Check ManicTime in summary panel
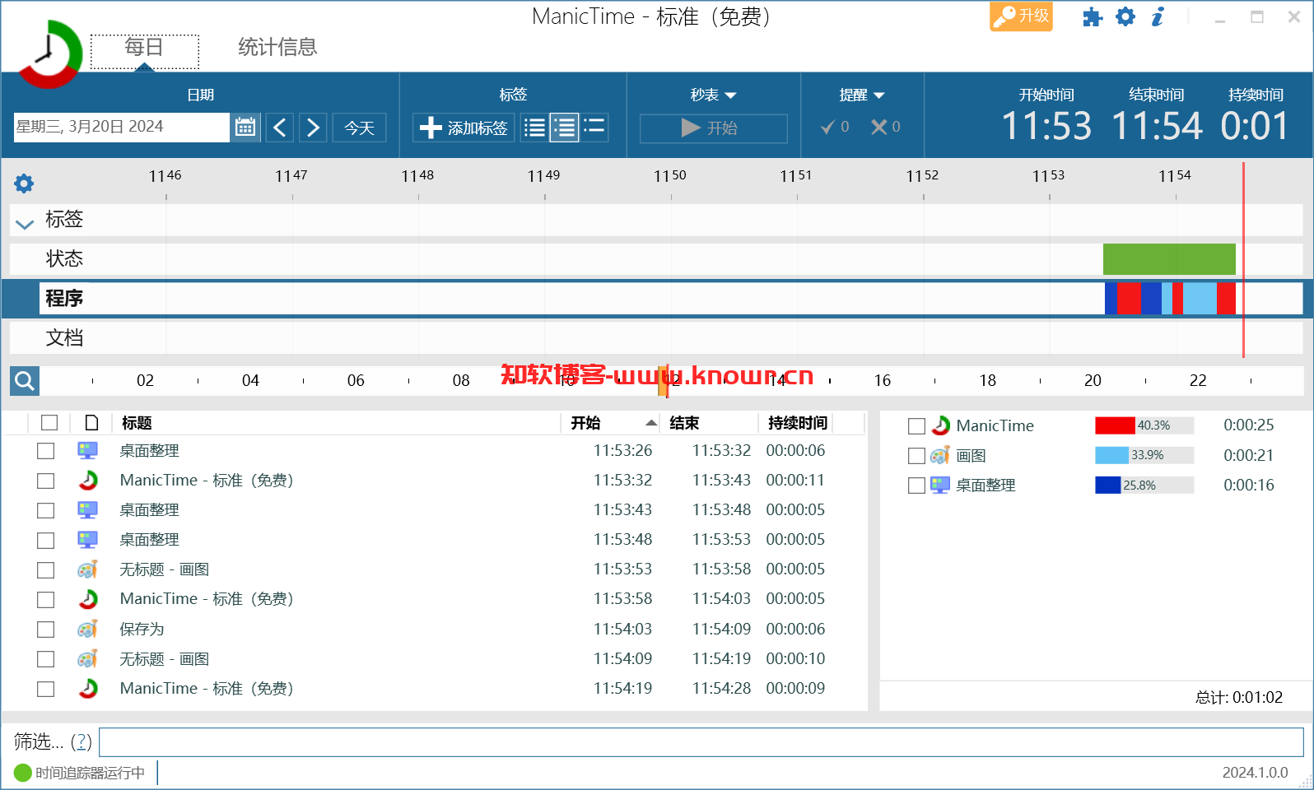This screenshot has height=790, width=1314. click(916, 426)
